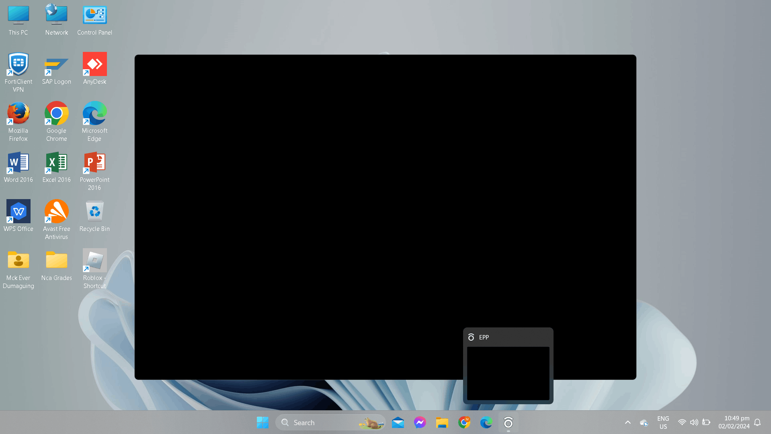The height and width of the screenshot is (434, 771).
Task: Open Chrome from the taskbar
Action: point(464,422)
